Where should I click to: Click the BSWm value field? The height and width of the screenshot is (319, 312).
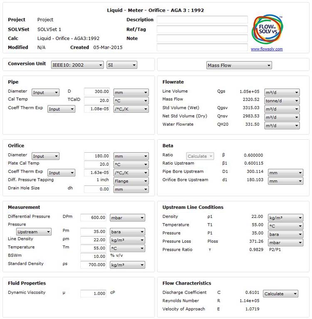coord(94,257)
